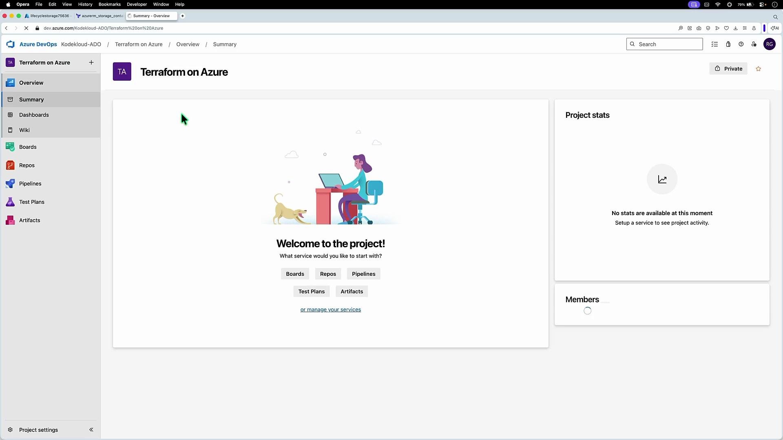Open the Repos hub in sidebar
The image size is (783, 440).
(51, 165)
